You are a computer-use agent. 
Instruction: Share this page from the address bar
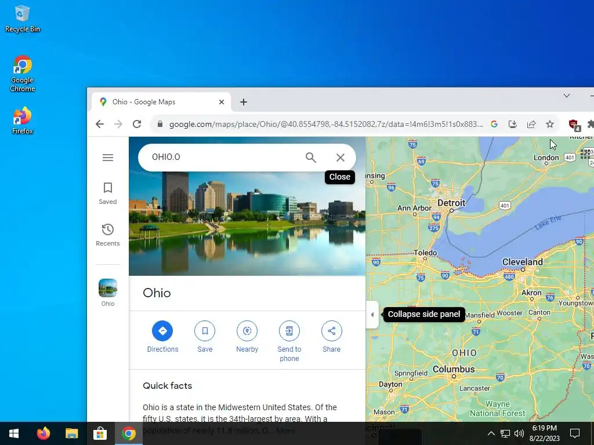click(x=531, y=124)
